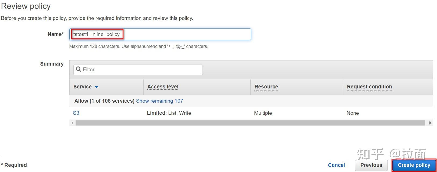Click the right arrow of horizontal scrollbar
Viewport: 437px width, 172px height.
pos(430,123)
